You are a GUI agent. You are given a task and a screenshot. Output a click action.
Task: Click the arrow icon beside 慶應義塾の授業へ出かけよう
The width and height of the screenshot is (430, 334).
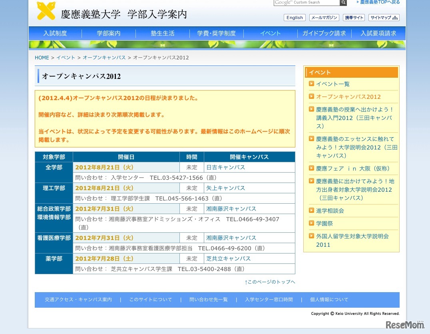pyautogui.click(x=311, y=109)
